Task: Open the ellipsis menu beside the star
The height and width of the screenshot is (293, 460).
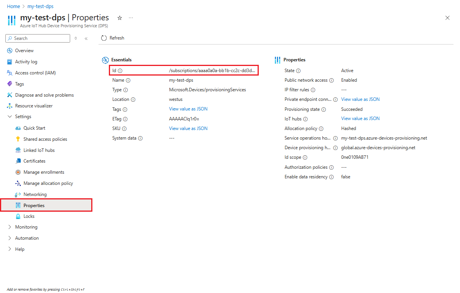Action: [131, 18]
